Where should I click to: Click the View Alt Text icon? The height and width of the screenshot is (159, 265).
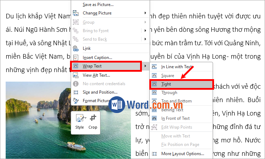(x=76, y=75)
